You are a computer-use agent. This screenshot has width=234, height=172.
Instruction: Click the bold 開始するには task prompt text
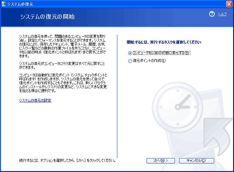(164, 42)
